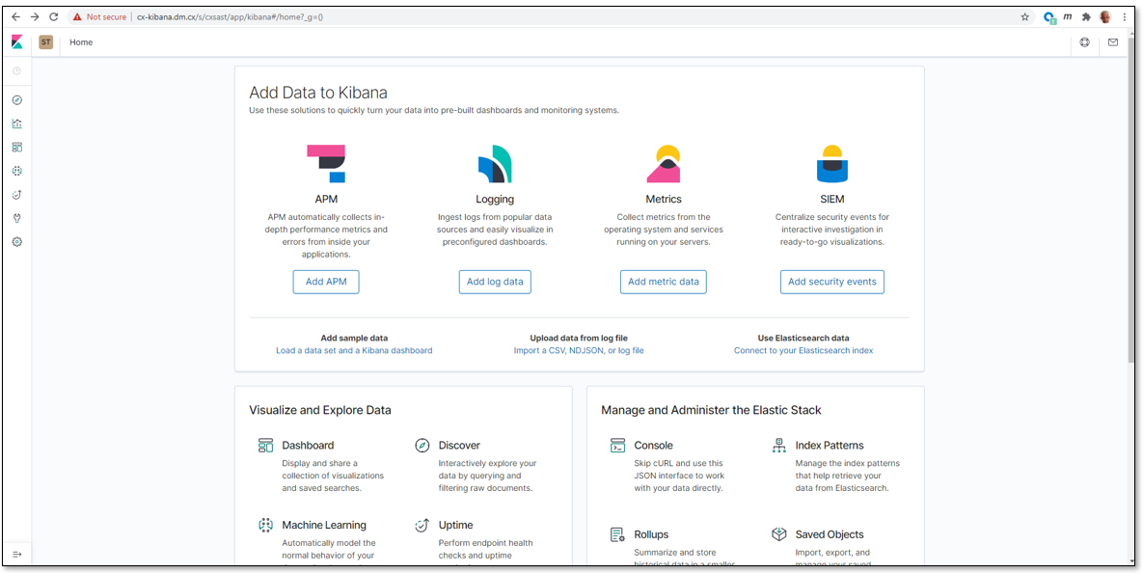Open Management from the sidebar gear icon
The image size is (1143, 573).
(x=17, y=241)
